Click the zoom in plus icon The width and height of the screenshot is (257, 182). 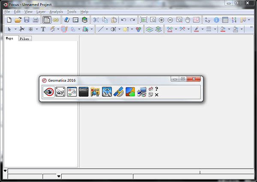(x=161, y=20)
